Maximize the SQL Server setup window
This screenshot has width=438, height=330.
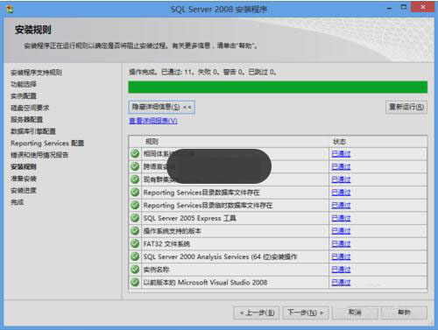(404, 7)
